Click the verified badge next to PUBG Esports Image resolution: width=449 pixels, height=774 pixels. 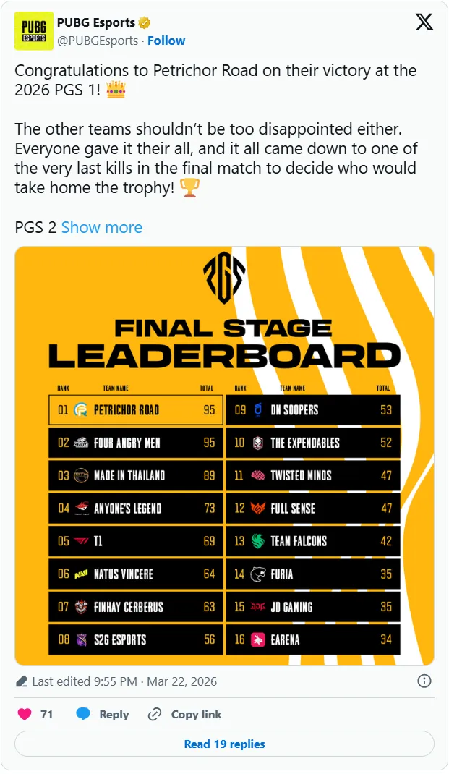145,22
